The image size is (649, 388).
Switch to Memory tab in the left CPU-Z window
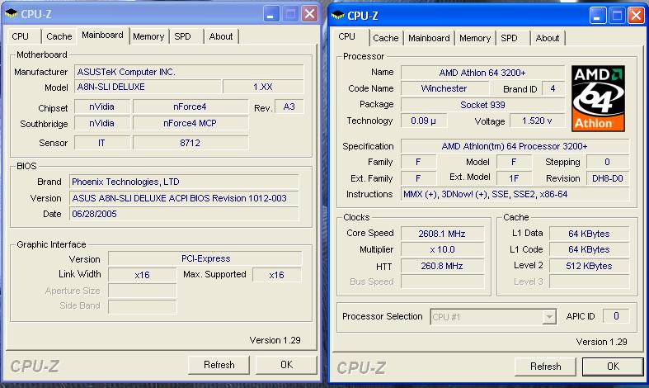148,36
